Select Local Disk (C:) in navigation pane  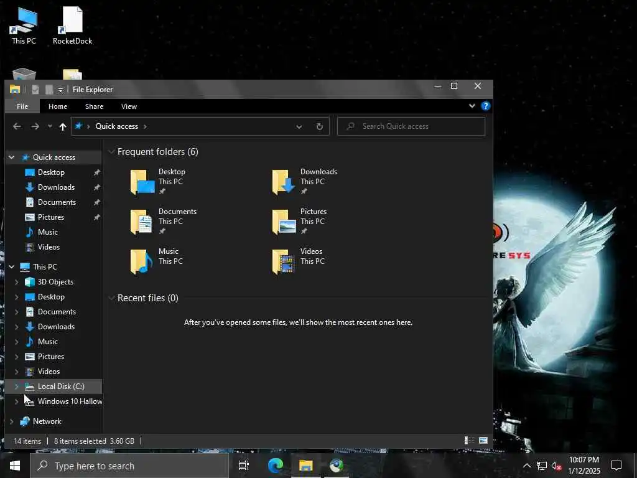[61, 386]
